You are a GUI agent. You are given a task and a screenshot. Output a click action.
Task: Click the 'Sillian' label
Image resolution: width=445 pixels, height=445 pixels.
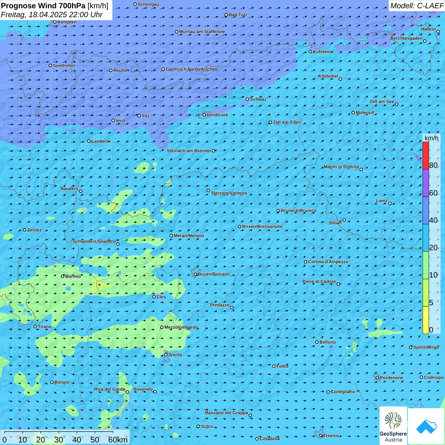(x=335, y=223)
